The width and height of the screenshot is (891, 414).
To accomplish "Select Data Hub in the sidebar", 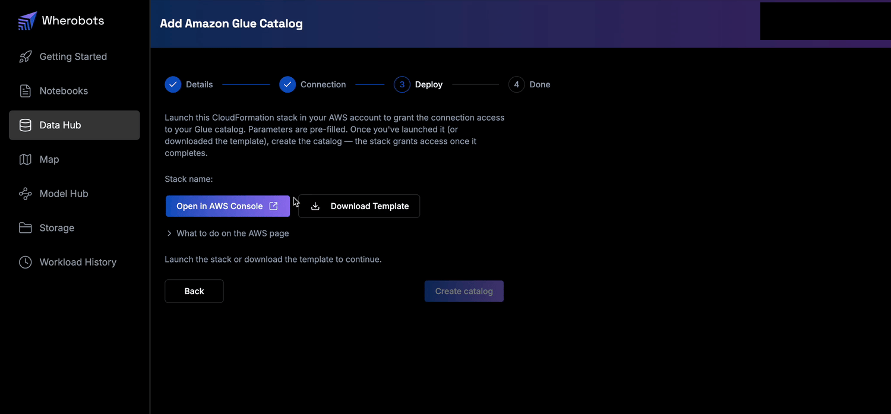I will coord(74,125).
